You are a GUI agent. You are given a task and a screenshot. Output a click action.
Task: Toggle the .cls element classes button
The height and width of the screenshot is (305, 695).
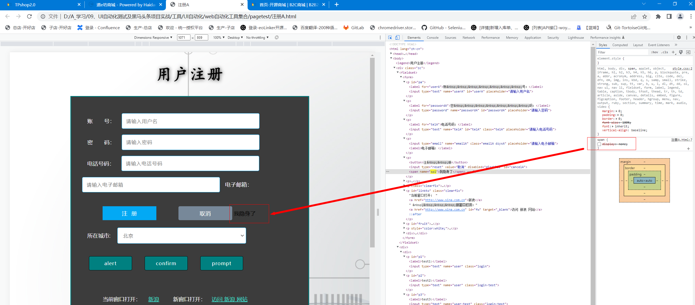pyautogui.click(x=664, y=52)
